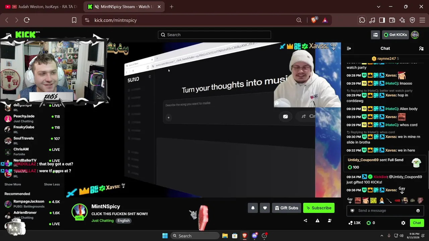This screenshot has width=429, height=241.
Task: Open MintNSpicy channel avatar
Action: 79,212
